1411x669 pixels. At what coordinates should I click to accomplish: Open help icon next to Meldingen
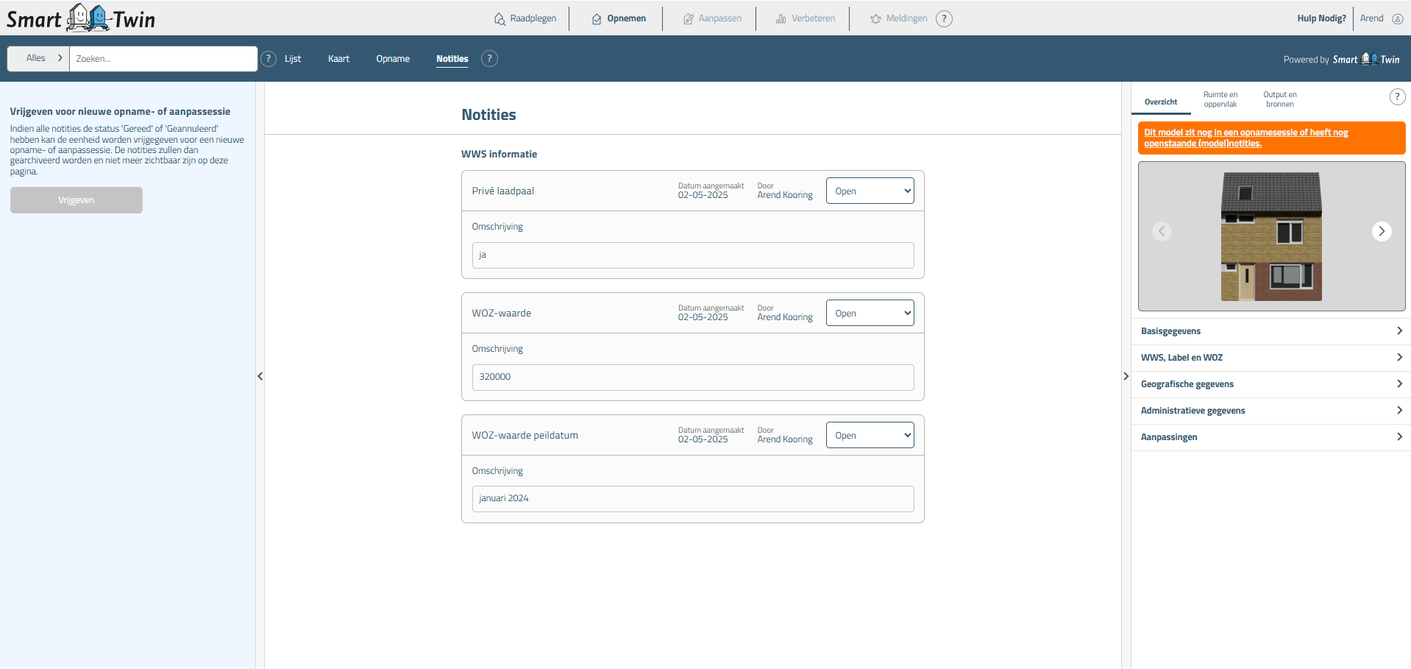944,19
